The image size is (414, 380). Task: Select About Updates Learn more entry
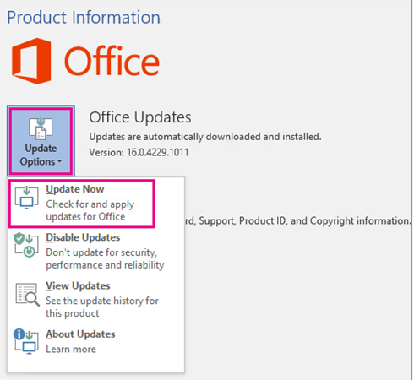(95, 341)
